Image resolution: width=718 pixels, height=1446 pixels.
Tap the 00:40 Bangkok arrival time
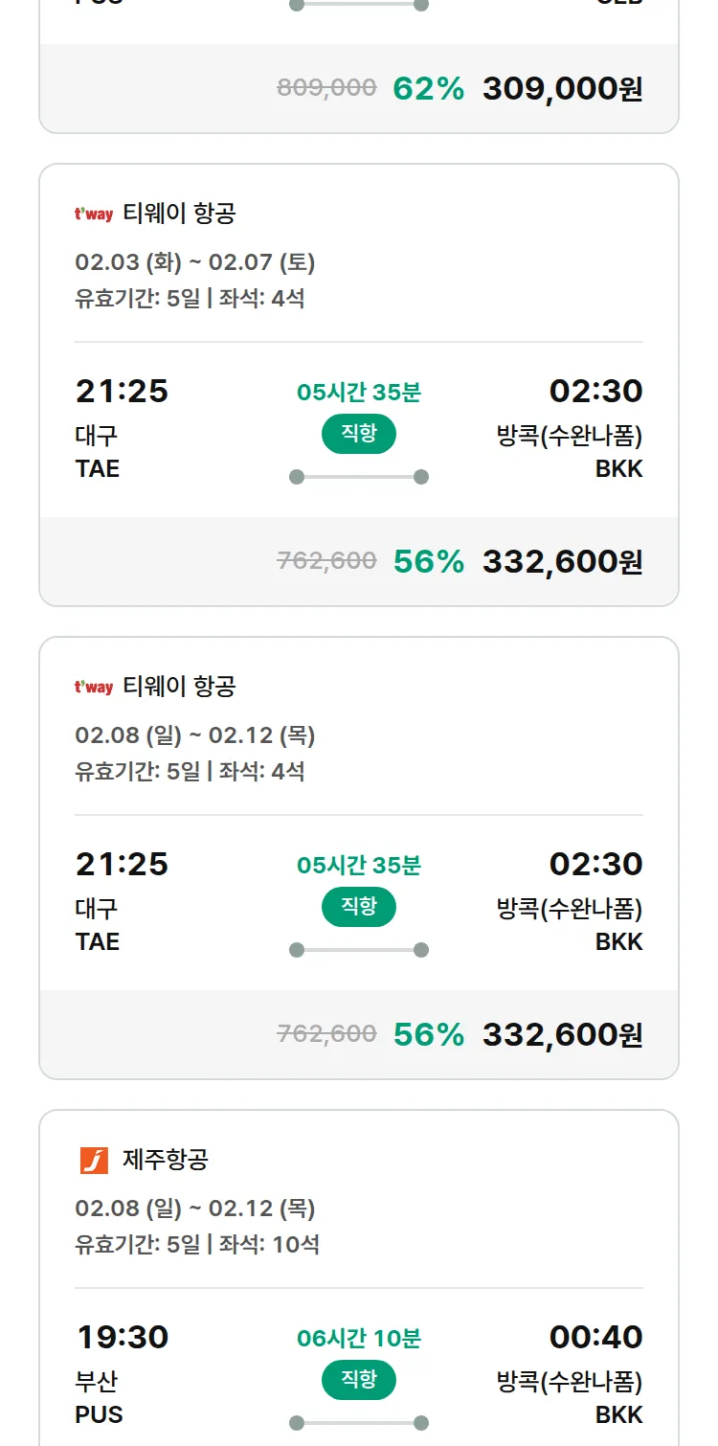pyautogui.click(x=595, y=1337)
